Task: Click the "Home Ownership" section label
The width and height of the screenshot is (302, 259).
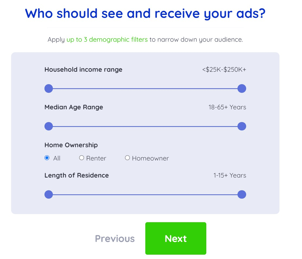Action: tap(71, 145)
